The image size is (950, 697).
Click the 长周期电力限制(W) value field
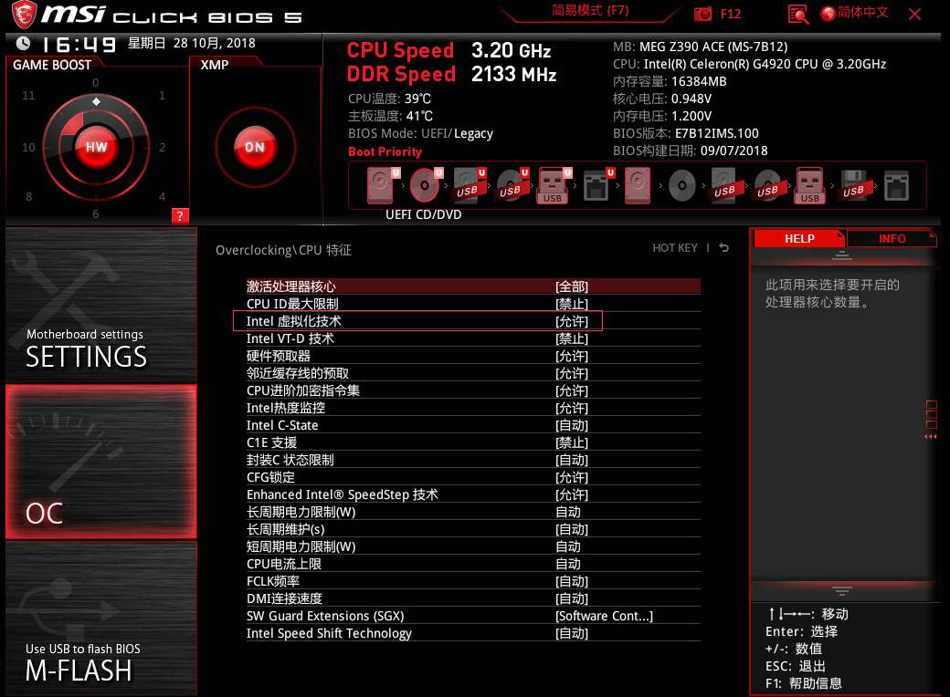click(x=568, y=512)
